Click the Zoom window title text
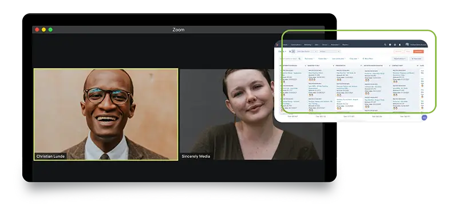 [178, 30]
